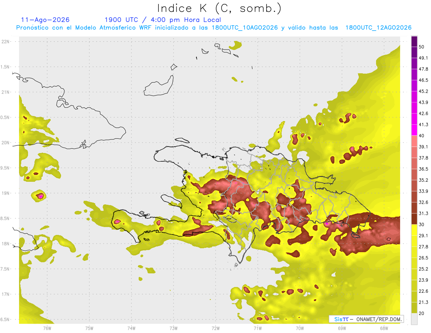Click longitude label "74W"
The width and height of the screenshot is (431, 333).
(x=131, y=328)
